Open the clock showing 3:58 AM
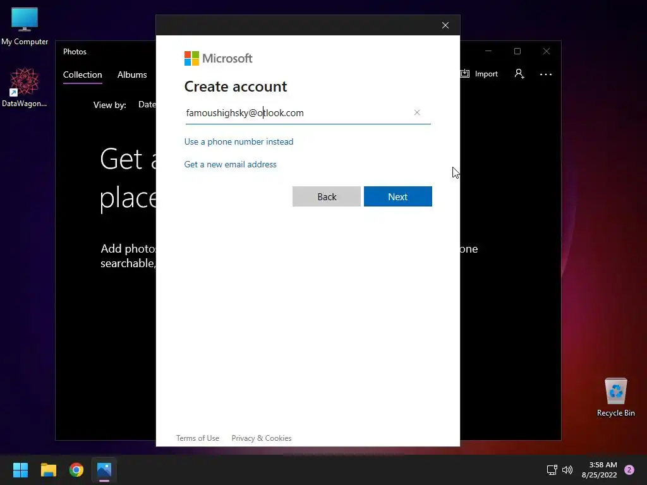The height and width of the screenshot is (485, 647). pyautogui.click(x=600, y=470)
